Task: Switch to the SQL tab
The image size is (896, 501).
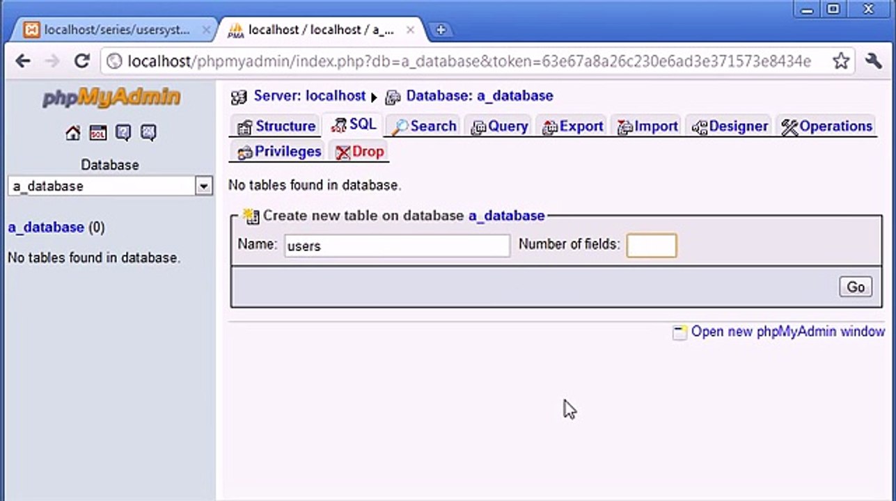Action: click(354, 125)
